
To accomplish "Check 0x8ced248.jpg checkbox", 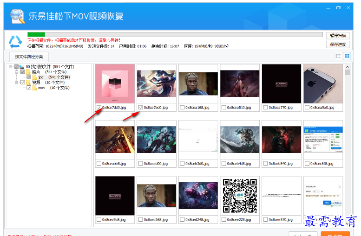I will [x=182, y=219].
